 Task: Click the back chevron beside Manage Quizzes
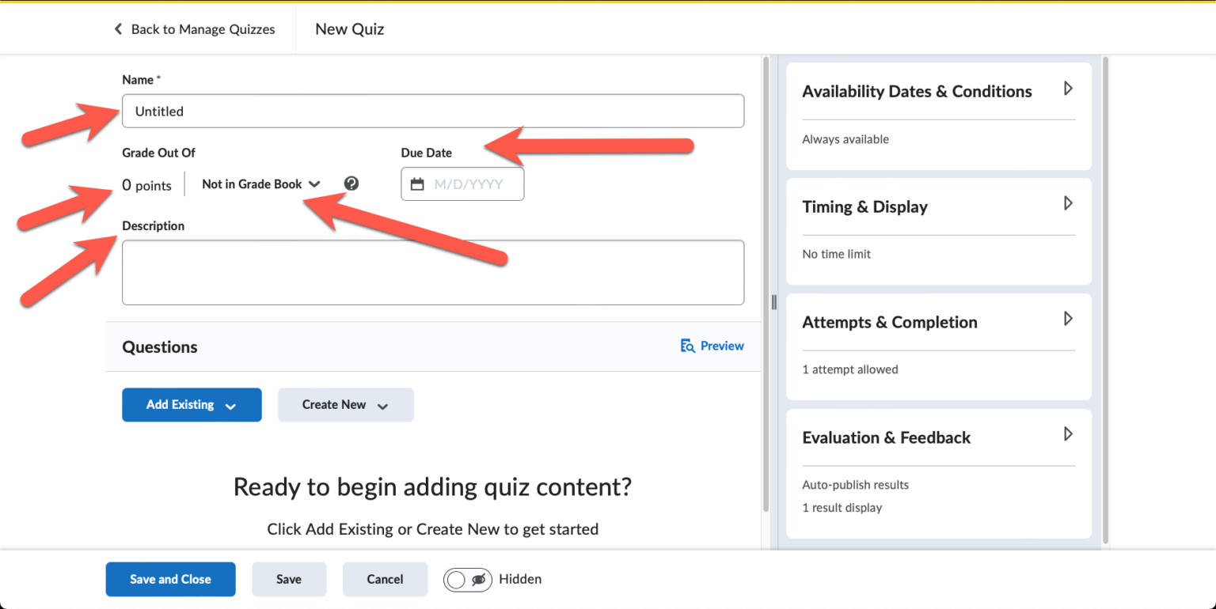(x=117, y=28)
